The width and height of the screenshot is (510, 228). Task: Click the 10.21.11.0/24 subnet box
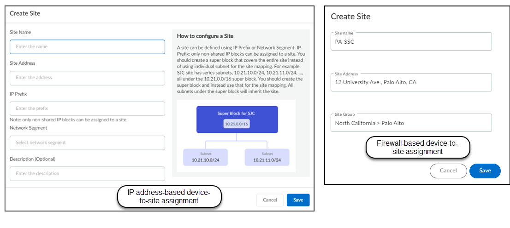[x=267, y=157]
